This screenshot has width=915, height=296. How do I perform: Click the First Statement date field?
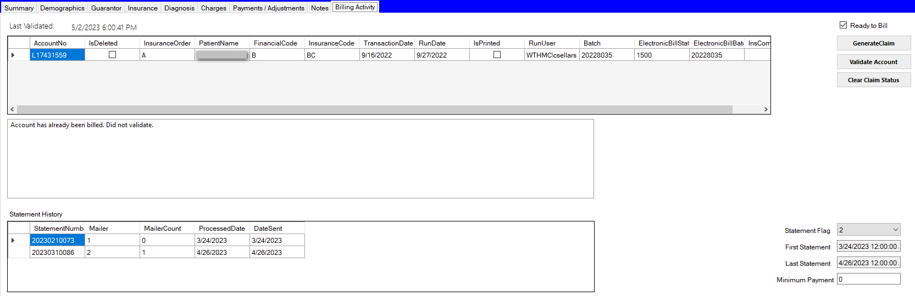coord(868,247)
